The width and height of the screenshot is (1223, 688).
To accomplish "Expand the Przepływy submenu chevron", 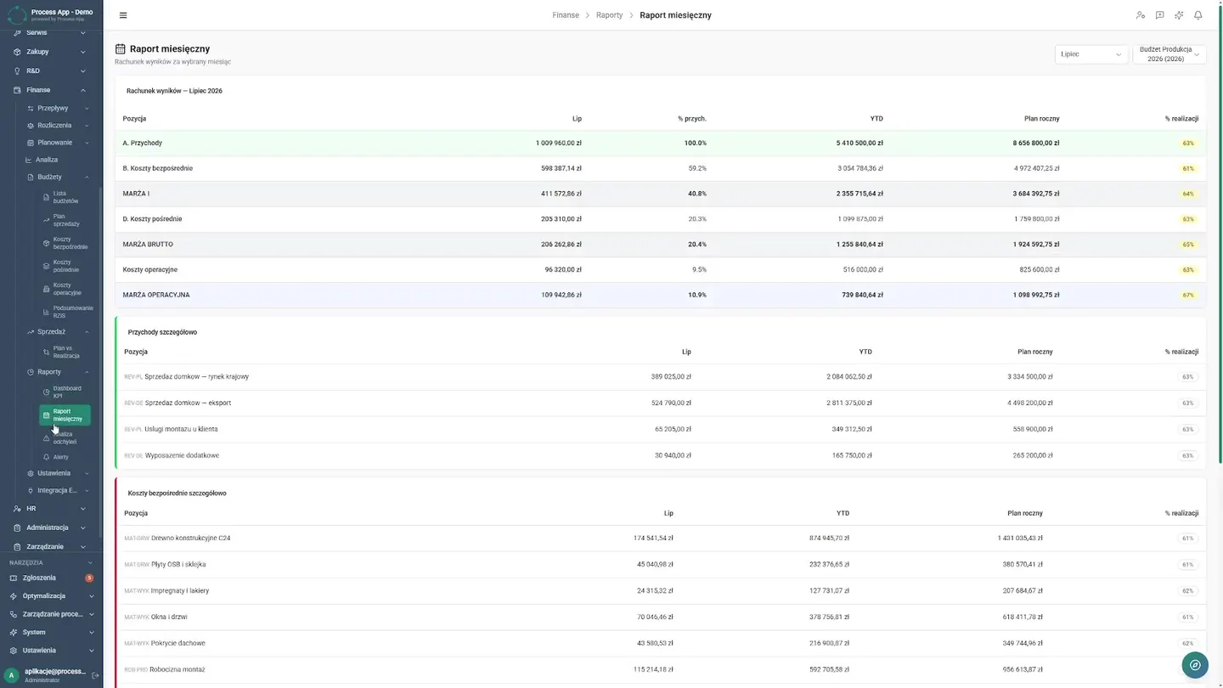I will tap(87, 109).
